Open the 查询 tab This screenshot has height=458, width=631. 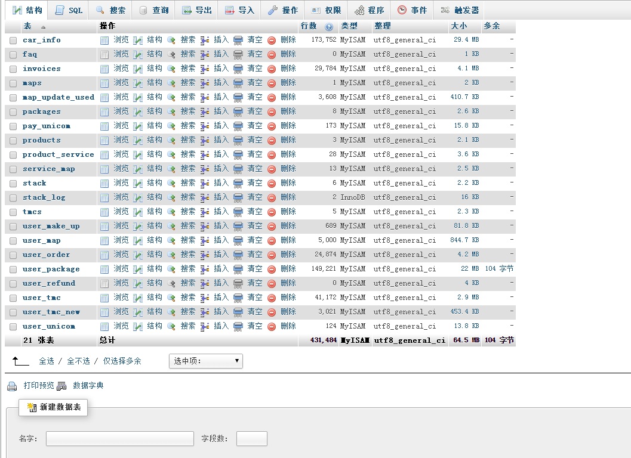coord(154,10)
